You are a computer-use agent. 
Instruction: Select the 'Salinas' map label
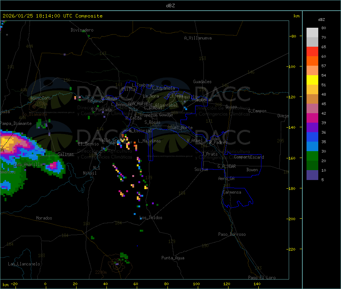pyautogui.click(x=66, y=154)
